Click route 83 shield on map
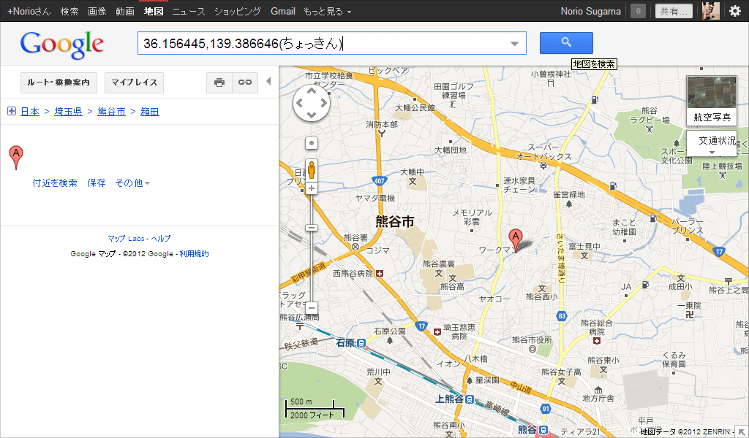 pos(562,316)
